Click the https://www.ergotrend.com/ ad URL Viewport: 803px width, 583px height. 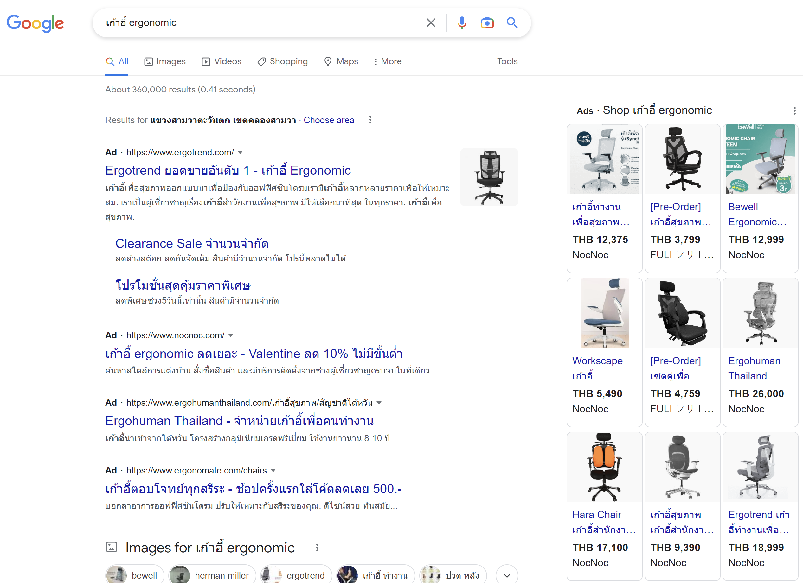pos(180,153)
